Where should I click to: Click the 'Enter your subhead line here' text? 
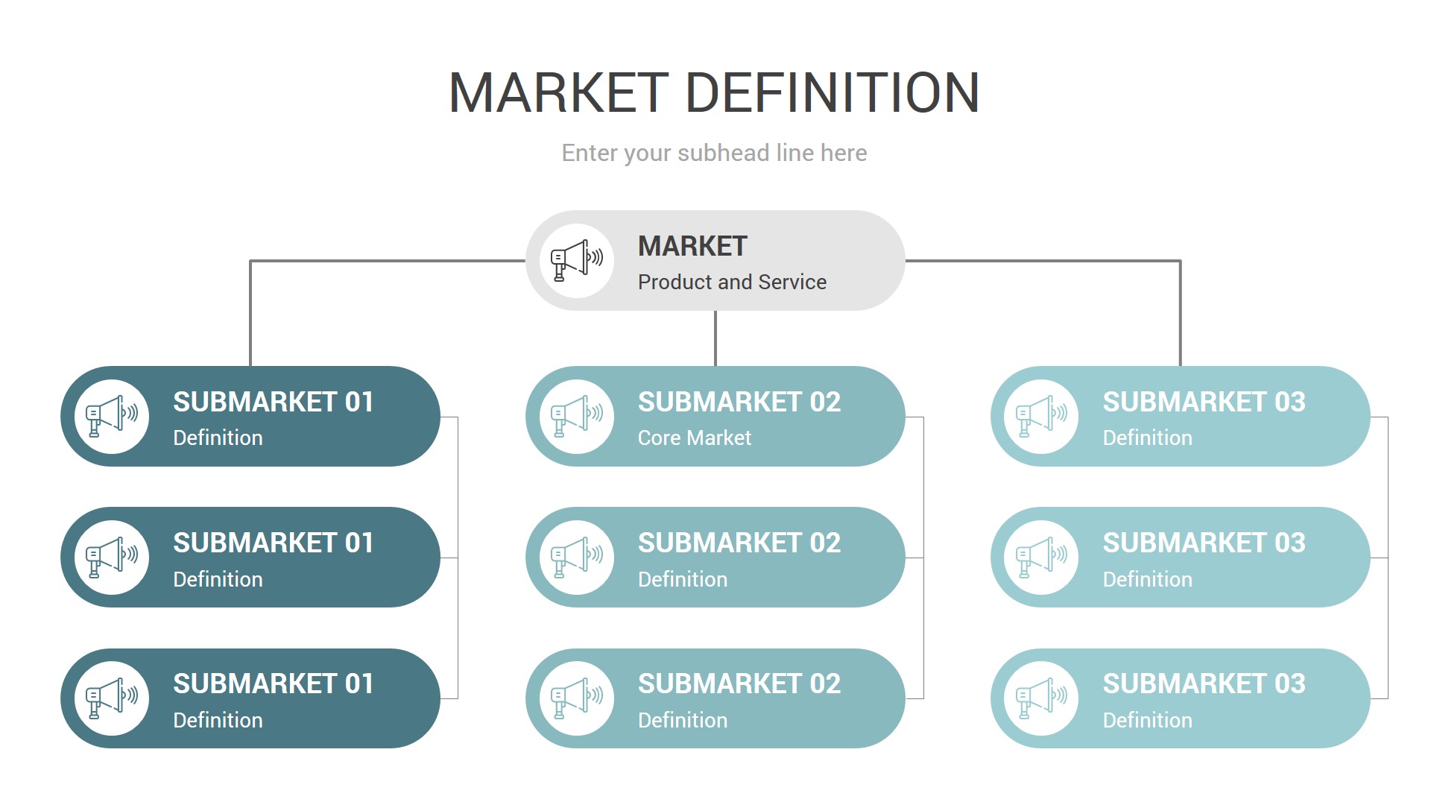[x=714, y=153]
